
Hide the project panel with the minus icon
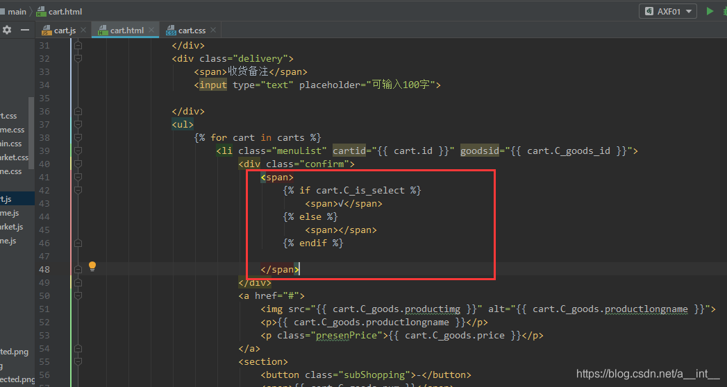click(x=24, y=30)
